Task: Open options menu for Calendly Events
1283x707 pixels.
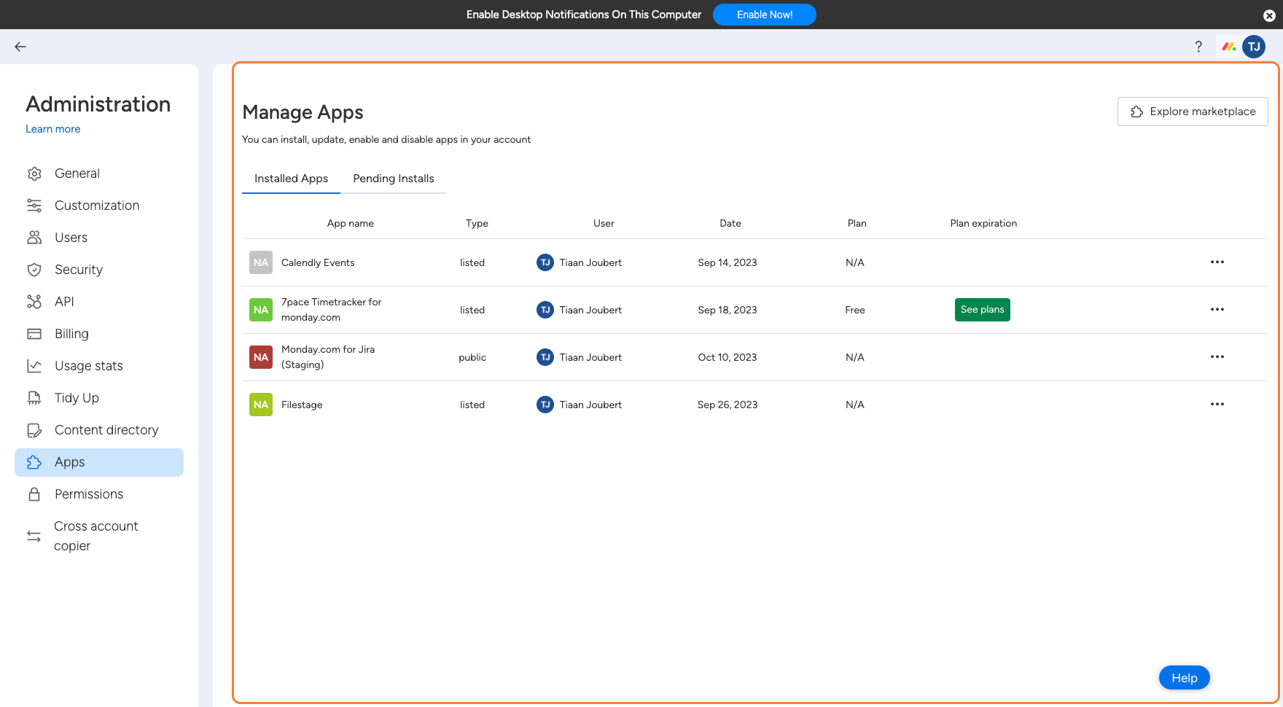Action: [1217, 262]
